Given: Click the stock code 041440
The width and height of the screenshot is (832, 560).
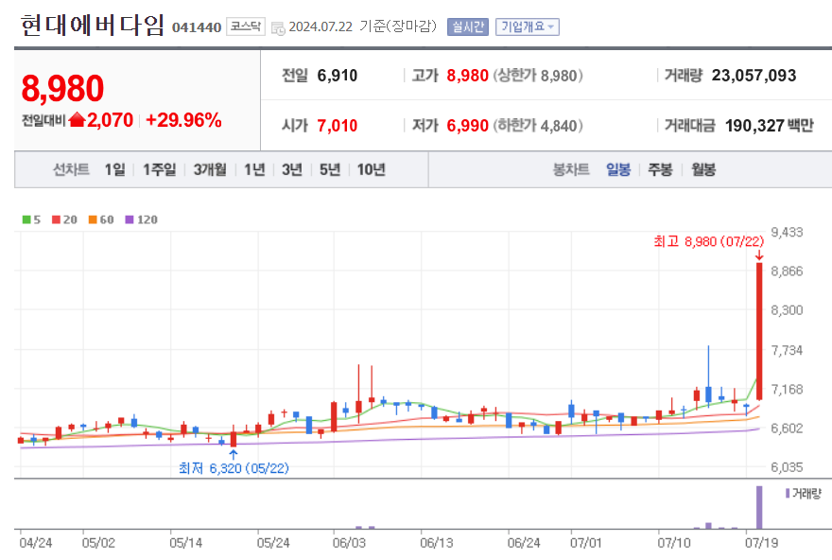Looking at the screenshot, I should tap(197, 27).
